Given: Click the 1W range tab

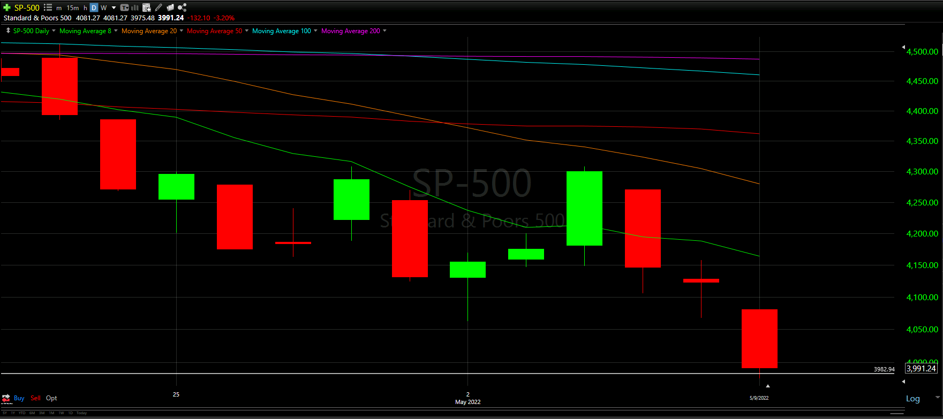Looking at the screenshot, I should (x=61, y=413).
